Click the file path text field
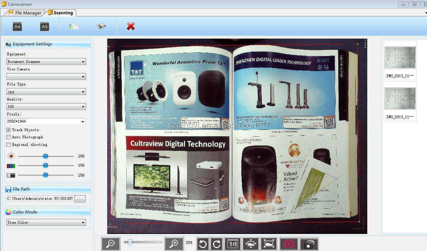The height and width of the screenshot is (251, 427). pyautogui.click(x=40, y=199)
